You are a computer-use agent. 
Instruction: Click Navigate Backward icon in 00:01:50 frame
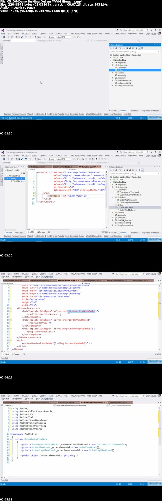pos(4,37)
